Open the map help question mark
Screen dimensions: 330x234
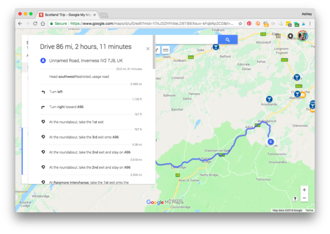pos(295,199)
